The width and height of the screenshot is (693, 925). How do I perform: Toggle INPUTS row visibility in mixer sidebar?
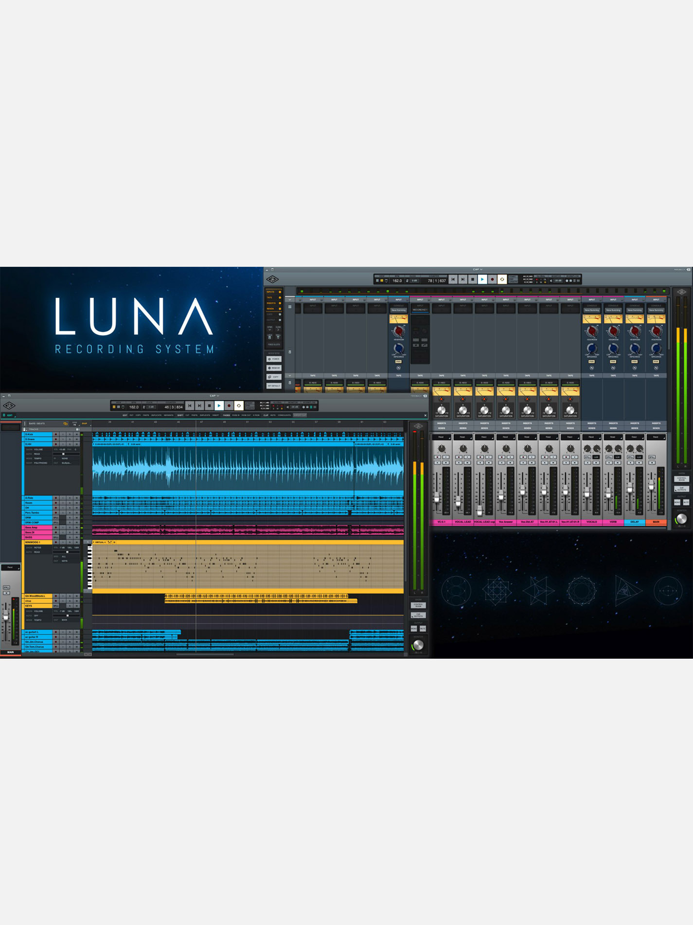tap(273, 292)
